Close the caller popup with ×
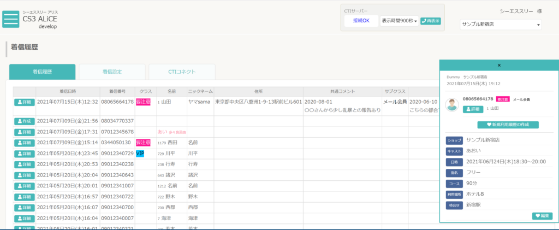 click(x=499, y=65)
